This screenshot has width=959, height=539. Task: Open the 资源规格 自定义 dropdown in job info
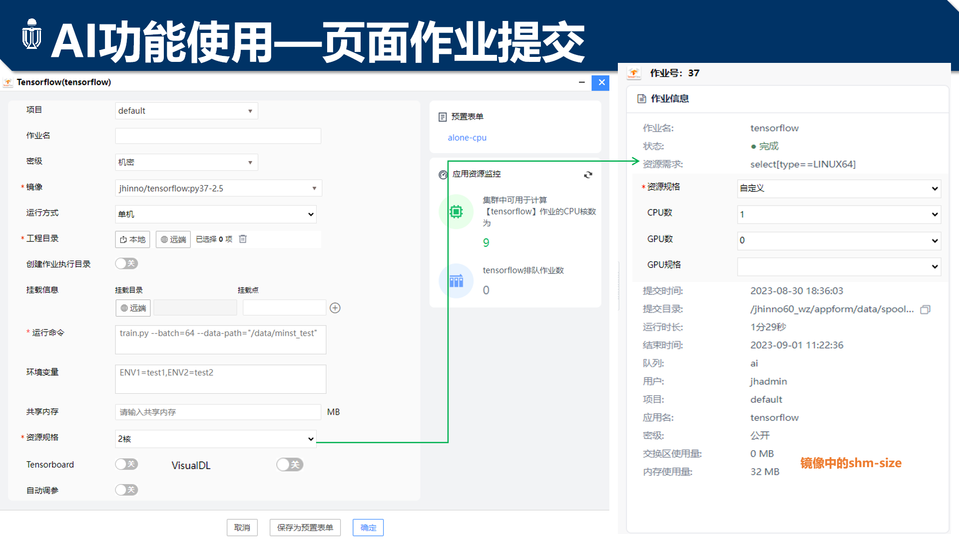pos(839,188)
